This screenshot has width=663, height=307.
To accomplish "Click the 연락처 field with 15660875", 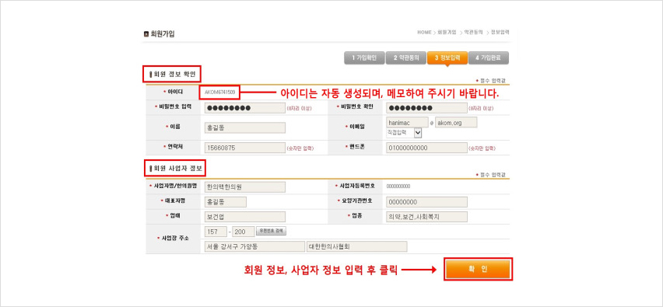I will [245, 148].
